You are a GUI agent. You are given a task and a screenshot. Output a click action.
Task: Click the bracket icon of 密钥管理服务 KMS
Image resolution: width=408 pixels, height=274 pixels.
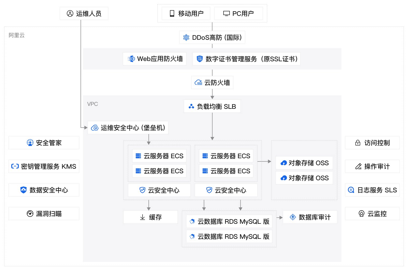click(x=15, y=166)
